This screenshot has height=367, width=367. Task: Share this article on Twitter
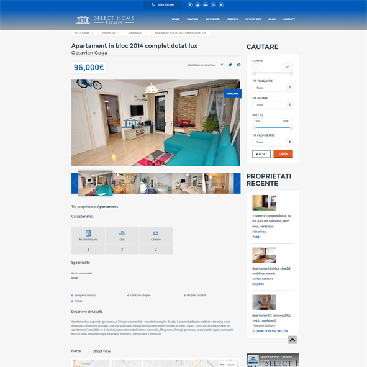pos(230,65)
